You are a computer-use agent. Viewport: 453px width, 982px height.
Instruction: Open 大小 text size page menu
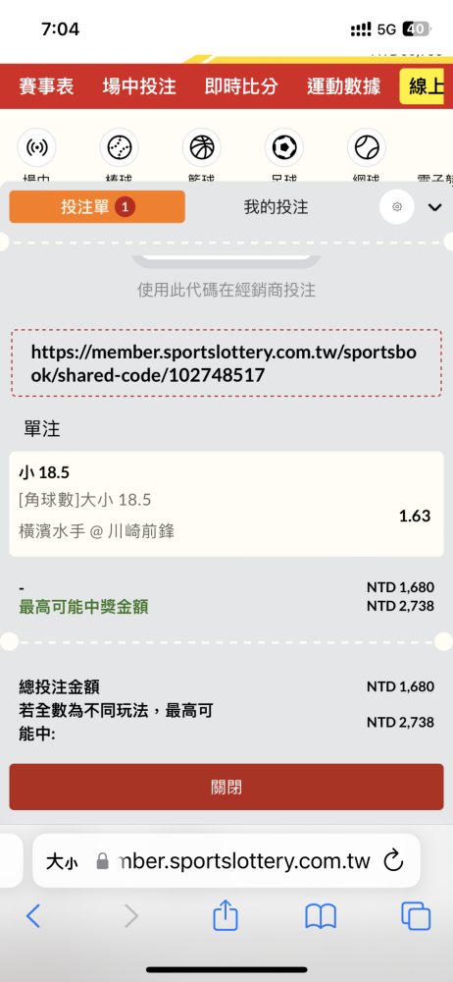coord(62,862)
